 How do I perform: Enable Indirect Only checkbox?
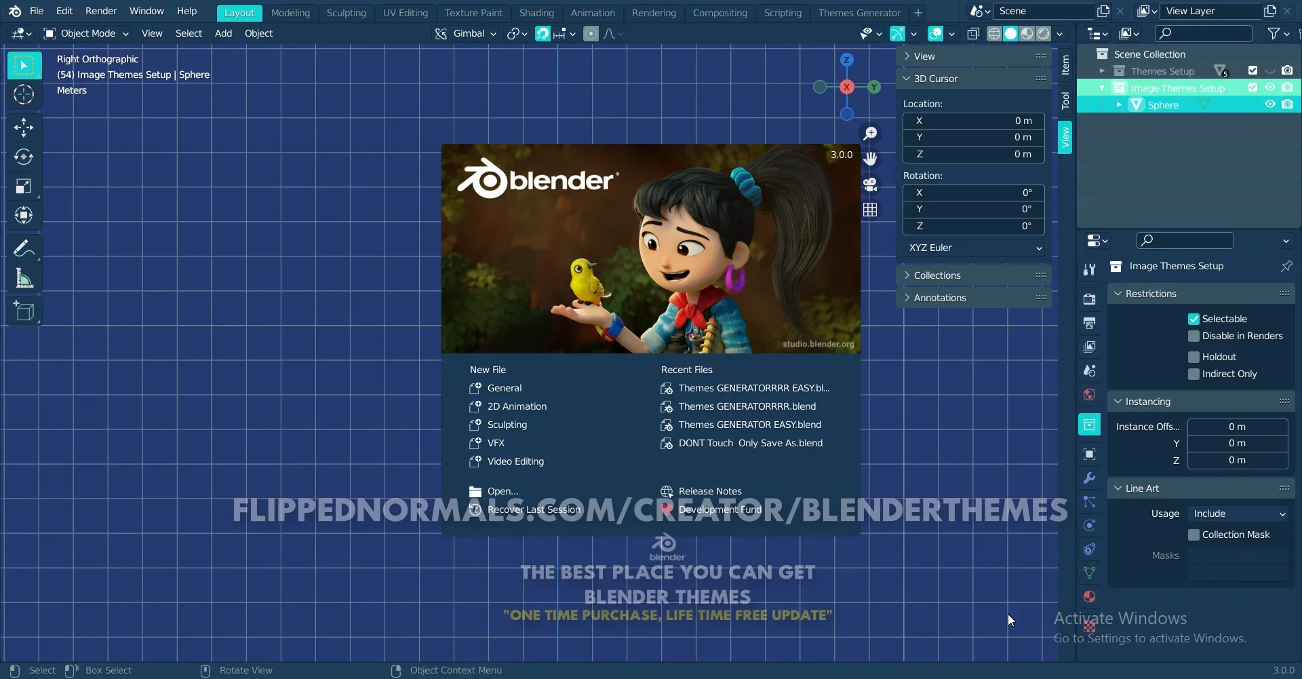pyautogui.click(x=1193, y=374)
